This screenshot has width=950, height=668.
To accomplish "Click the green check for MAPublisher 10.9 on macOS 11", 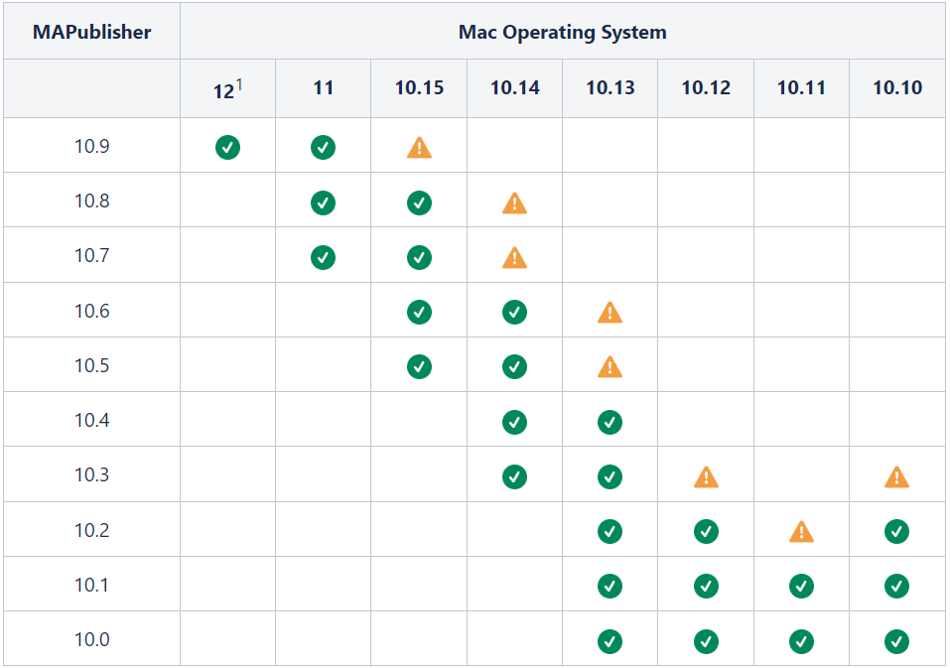I will 323,147.
